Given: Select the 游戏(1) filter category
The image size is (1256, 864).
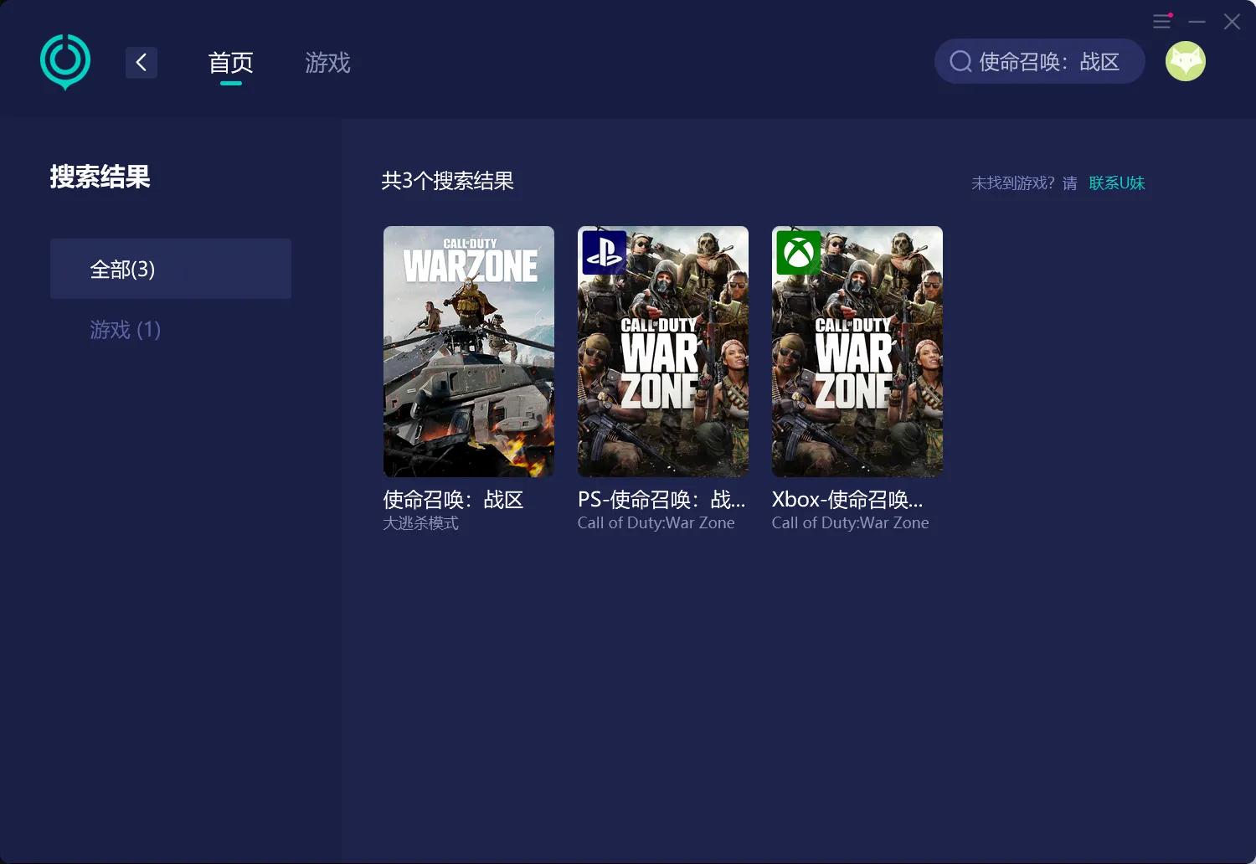Looking at the screenshot, I should (x=124, y=330).
